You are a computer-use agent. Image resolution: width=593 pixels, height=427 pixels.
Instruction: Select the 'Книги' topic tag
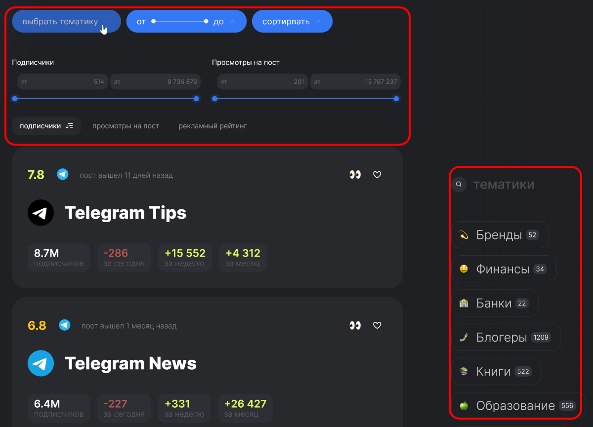pyautogui.click(x=497, y=371)
